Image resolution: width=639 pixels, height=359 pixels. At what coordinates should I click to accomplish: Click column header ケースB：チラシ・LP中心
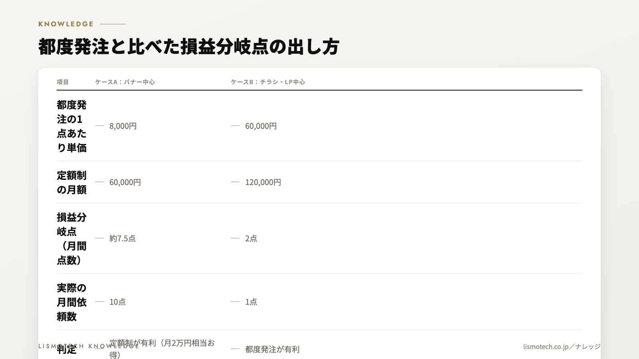(268, 82)
